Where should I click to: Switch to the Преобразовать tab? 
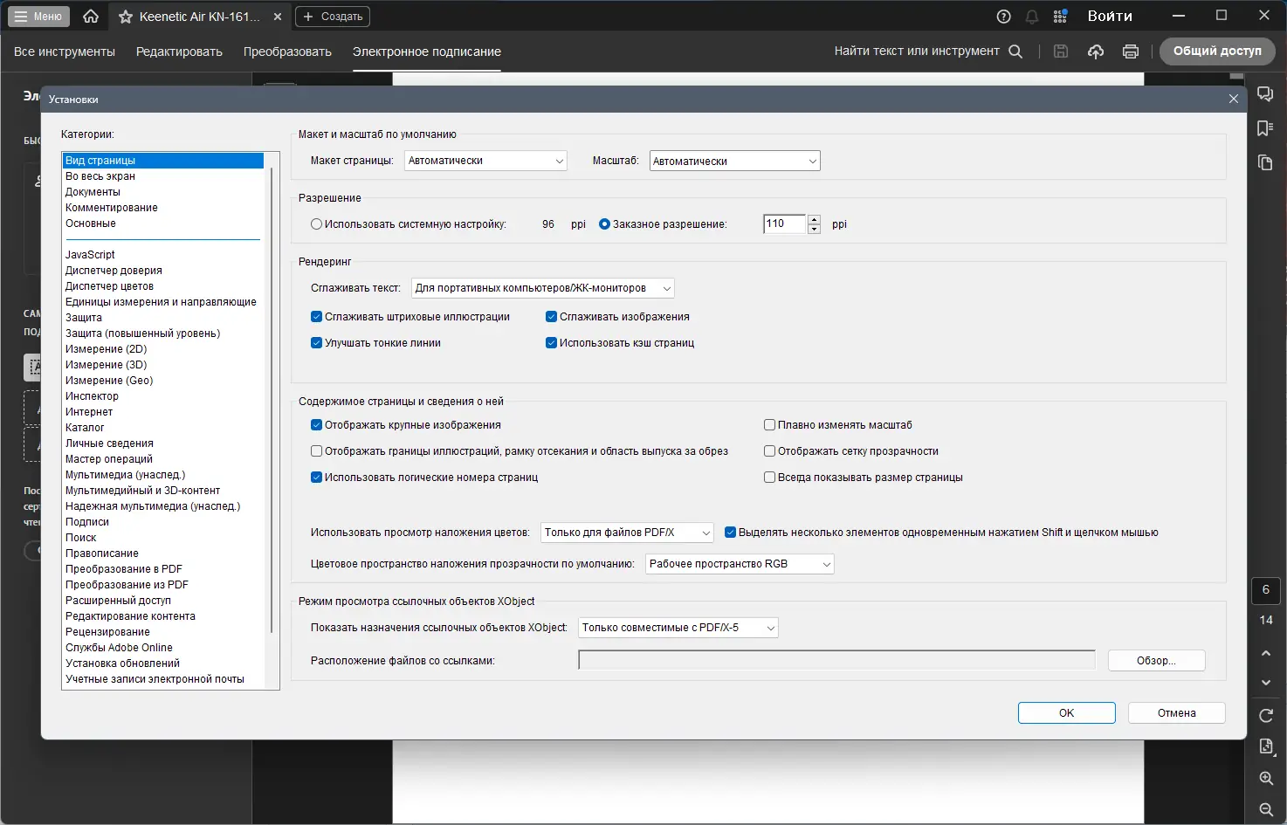point(287,52)
